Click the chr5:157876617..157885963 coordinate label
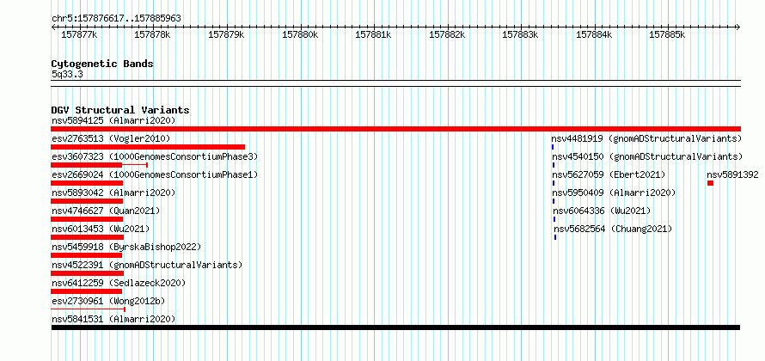Image resolution: width=765 pixels, height=361 pixels. pos(116,19)
